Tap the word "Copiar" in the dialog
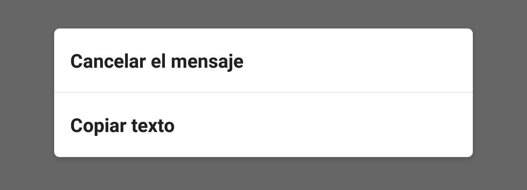The height and width of the screenshot is (190, 527). [x=98, y=126]
